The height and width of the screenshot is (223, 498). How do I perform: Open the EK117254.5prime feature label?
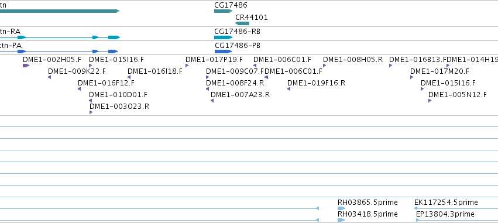(446, 203)
